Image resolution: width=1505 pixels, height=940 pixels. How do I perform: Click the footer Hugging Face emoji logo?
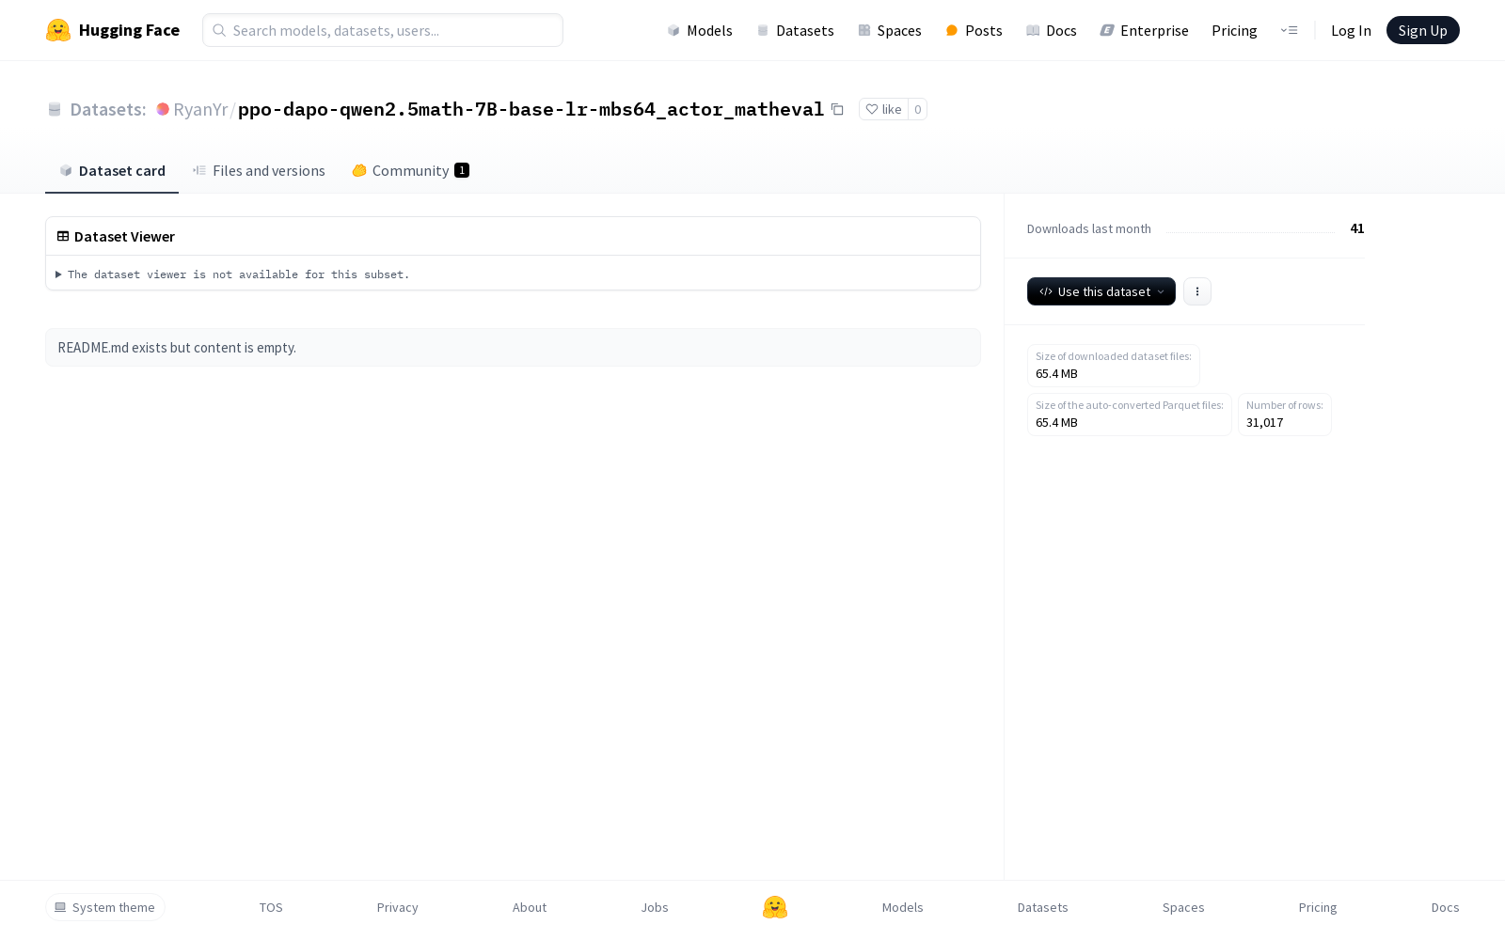click(775, 907)
